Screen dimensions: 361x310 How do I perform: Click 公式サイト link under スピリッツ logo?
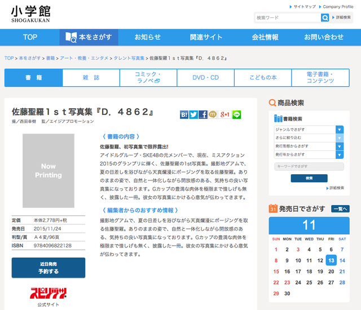click(49, 305)
